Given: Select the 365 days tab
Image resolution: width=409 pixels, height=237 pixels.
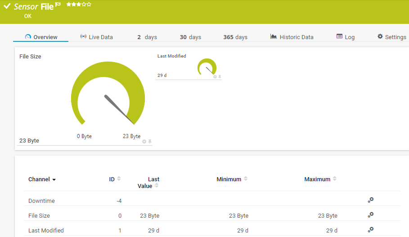Looking at the screenshot, I should 235,37.
